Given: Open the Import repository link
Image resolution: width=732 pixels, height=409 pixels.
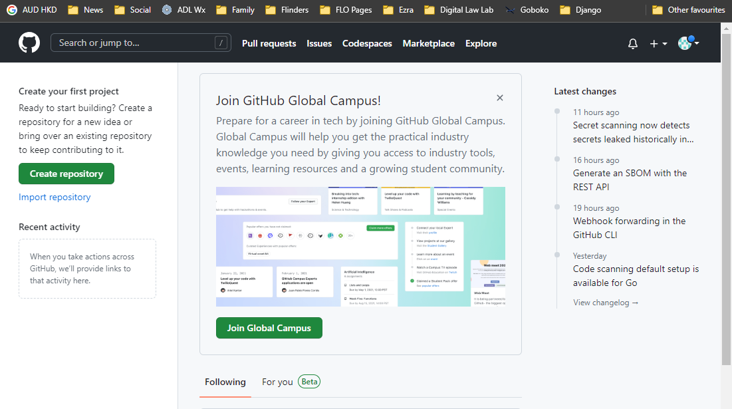Looking at the screenshot, I should tap(55, 197).
